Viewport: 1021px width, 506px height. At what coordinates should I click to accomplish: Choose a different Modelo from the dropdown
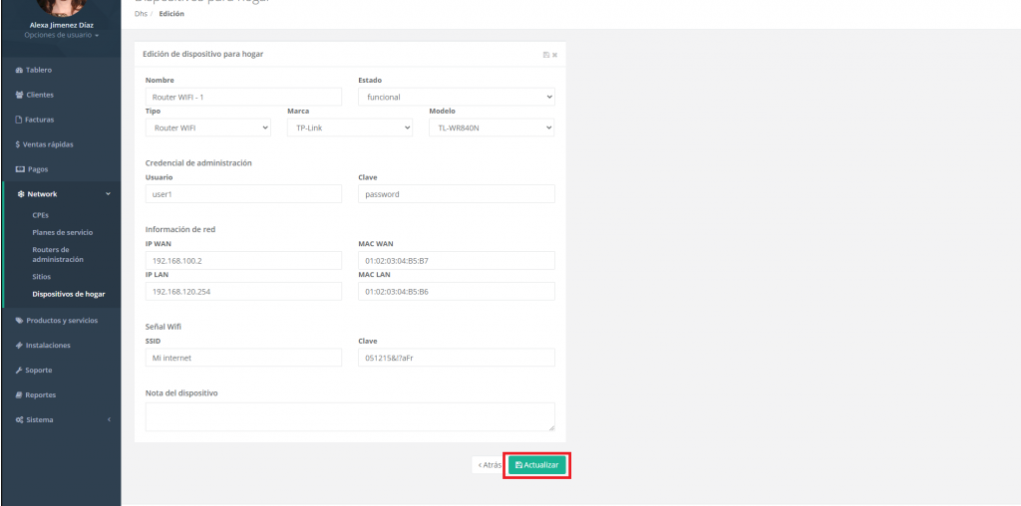pos(492,127)
